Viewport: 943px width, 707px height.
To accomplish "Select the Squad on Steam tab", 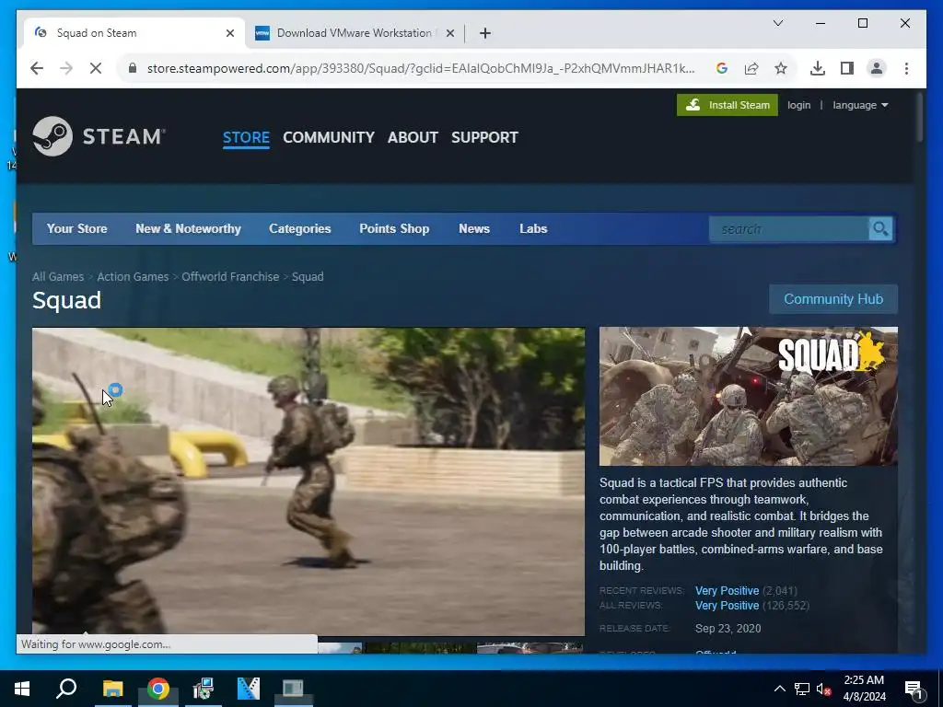I will pos(134,33).
